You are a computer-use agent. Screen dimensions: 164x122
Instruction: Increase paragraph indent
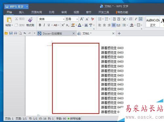119,19
